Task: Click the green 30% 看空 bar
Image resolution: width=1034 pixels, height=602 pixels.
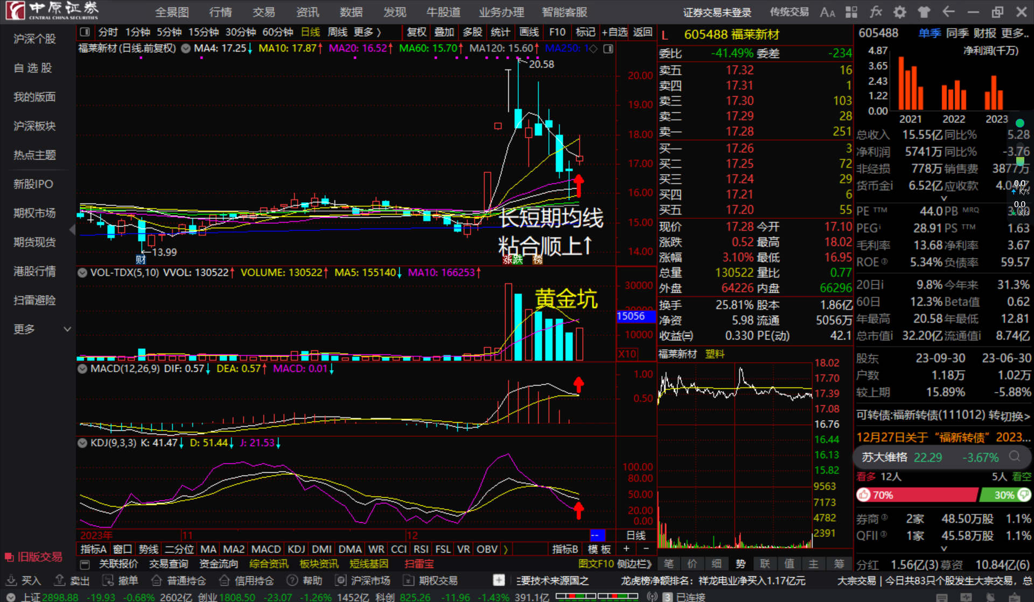Action: (1004, 495)
